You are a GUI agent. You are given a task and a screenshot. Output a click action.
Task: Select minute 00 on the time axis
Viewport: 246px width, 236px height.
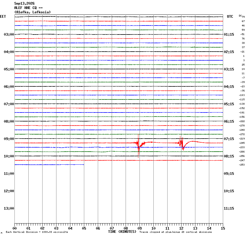(x=14, y=228)
